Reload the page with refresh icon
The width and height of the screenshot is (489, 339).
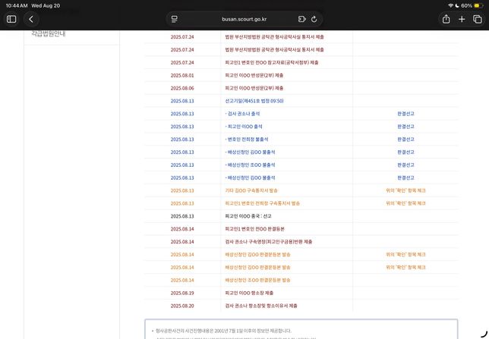point(314,19)
